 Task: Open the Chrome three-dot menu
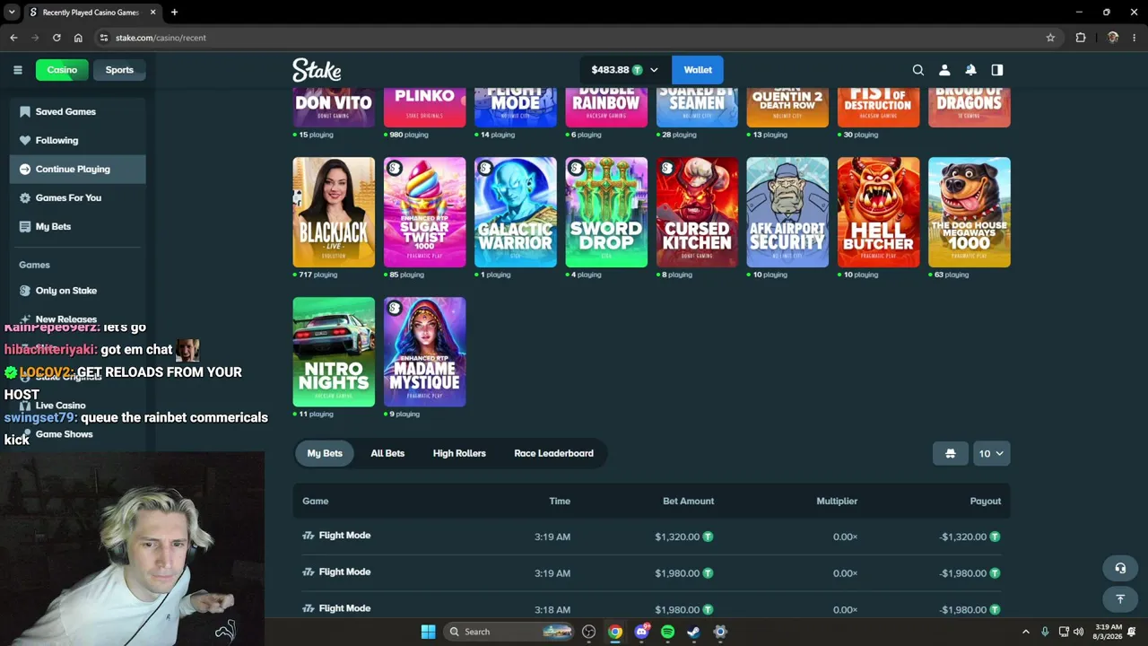click(1135, 38)
